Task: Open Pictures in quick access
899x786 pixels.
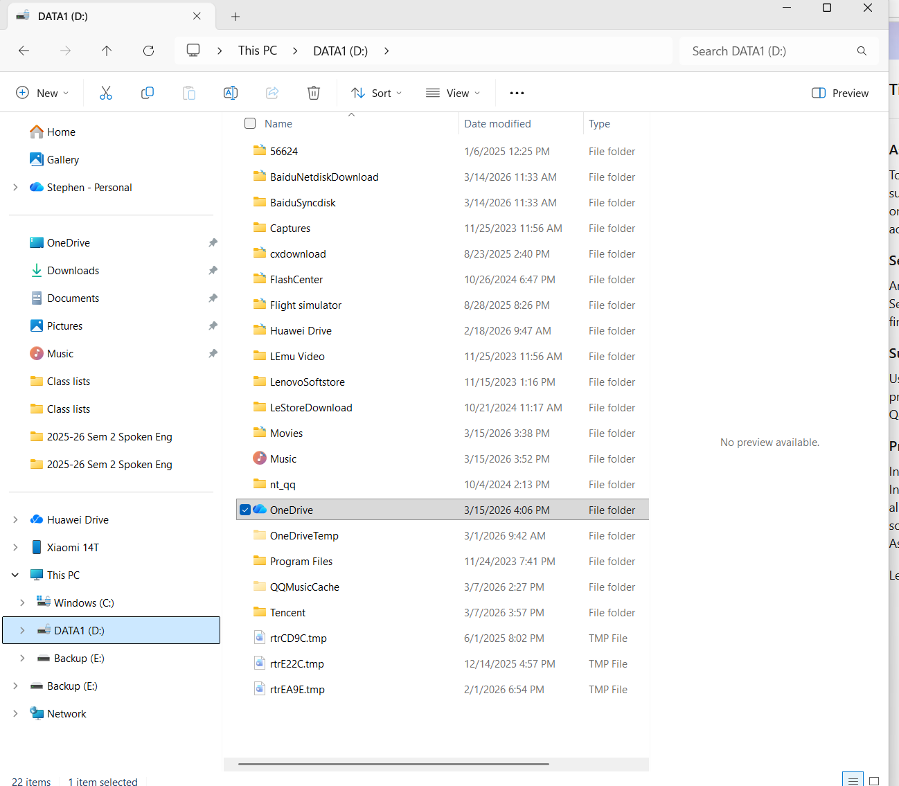Action: click(64, 325)
